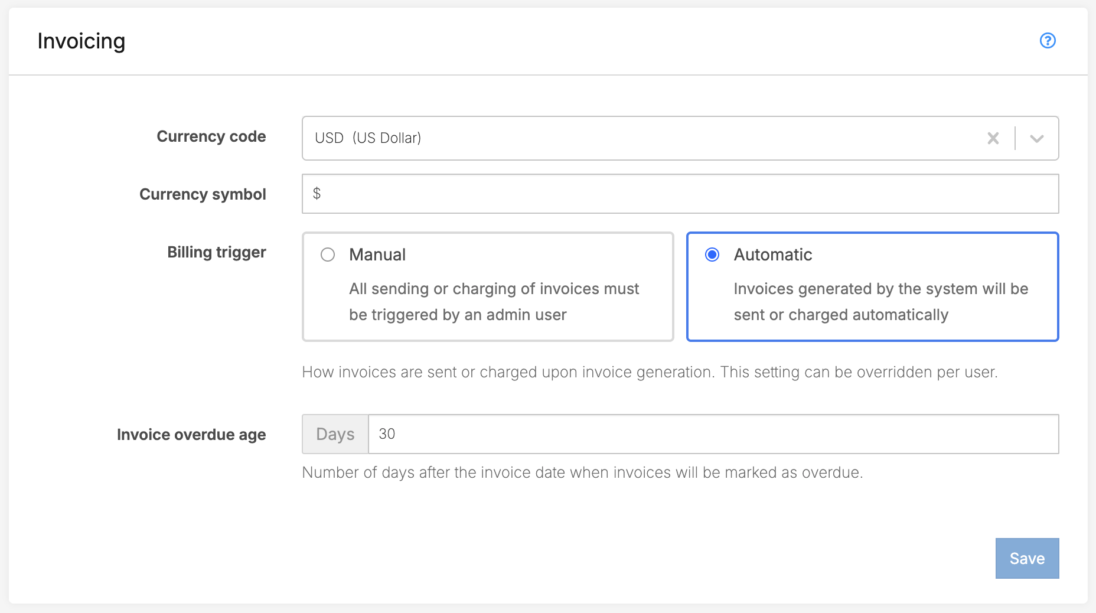Clear the selected USD currency code
Image resolution: width=1096 pixels, height=613 pixels.
click(x=993, y=138)
